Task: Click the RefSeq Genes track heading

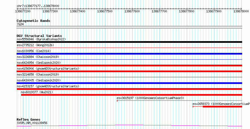Action: (x=29, y=119)
